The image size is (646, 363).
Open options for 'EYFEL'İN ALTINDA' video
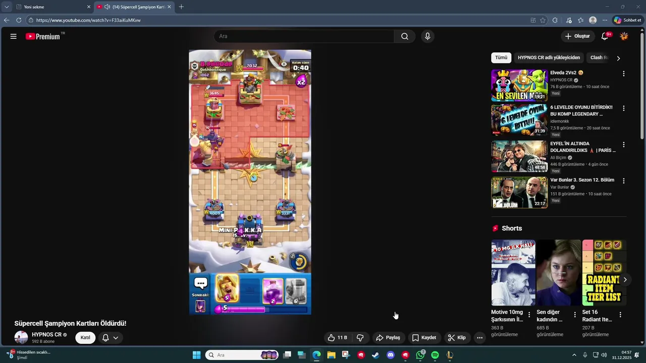coord(623,145)
